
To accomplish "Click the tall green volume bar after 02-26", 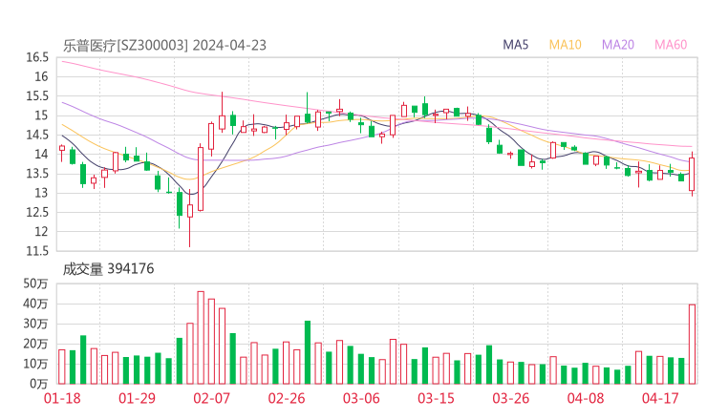I will (308, 352).
